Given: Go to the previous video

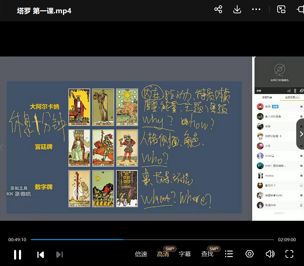Looking at the screenshot, I should (41, 254).
